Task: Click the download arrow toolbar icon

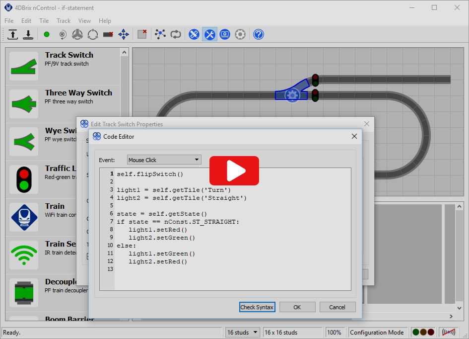Action: (28, 34)
